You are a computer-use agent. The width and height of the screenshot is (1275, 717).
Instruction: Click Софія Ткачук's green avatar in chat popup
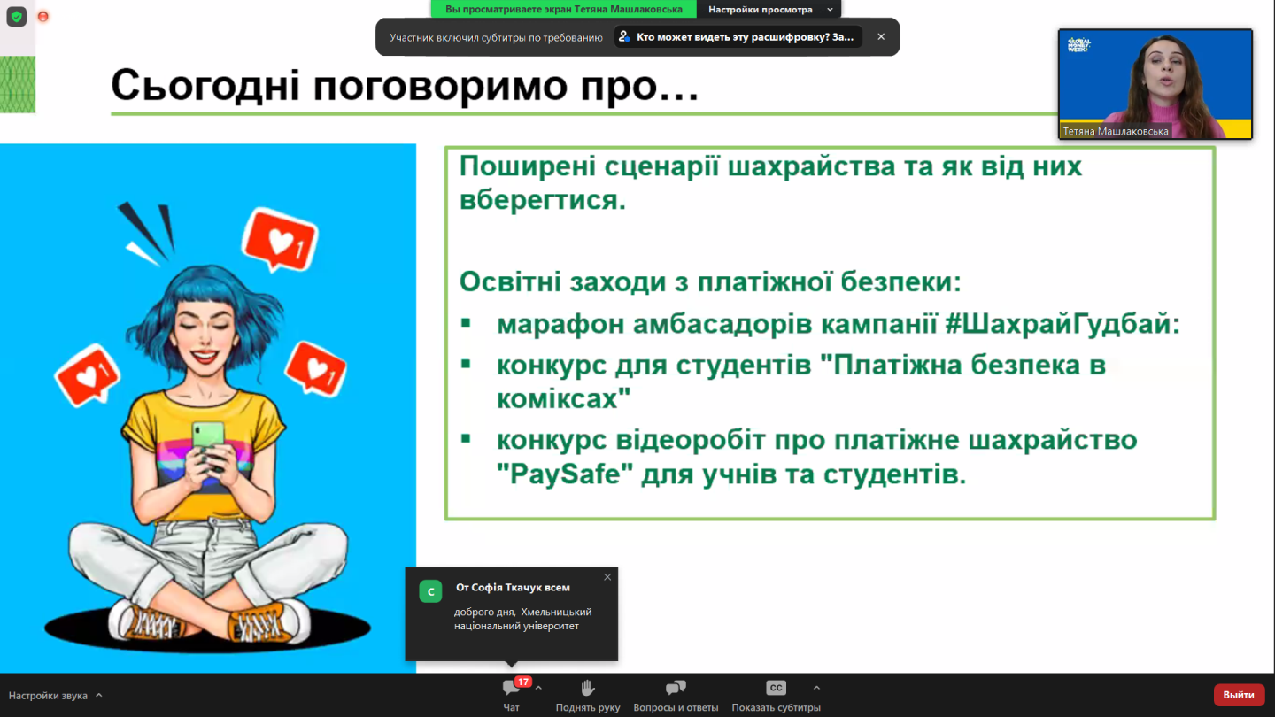pos(430,592)
